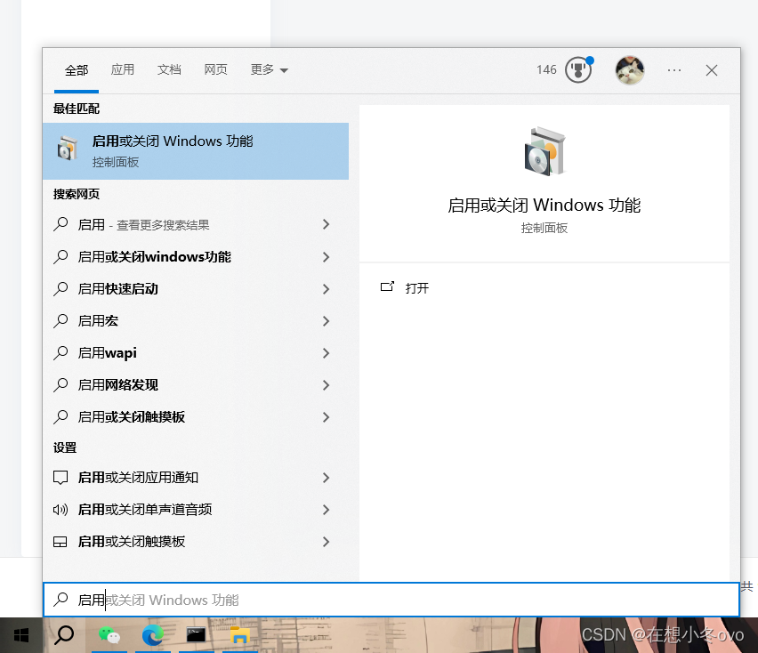Select web suggestion 启用或关闭触摸板
This screenshot has width=758, height=653.
pyautogui.click(x=196, y=416)
